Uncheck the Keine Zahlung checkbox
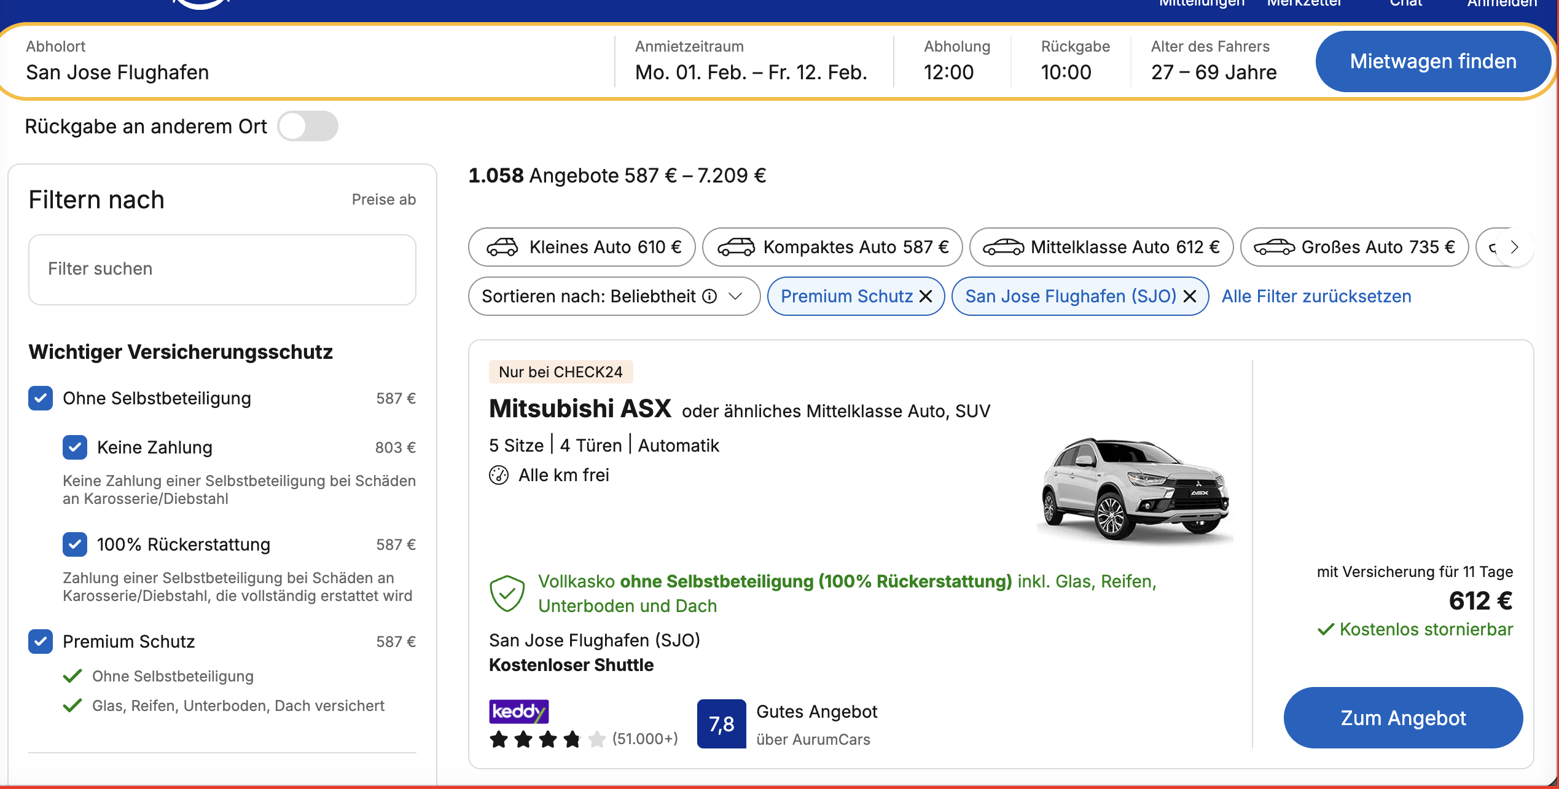 point(75,447)
